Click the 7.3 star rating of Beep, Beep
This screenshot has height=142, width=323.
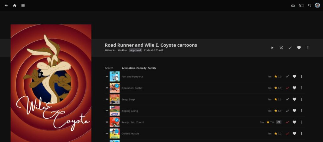pos(278,99)
